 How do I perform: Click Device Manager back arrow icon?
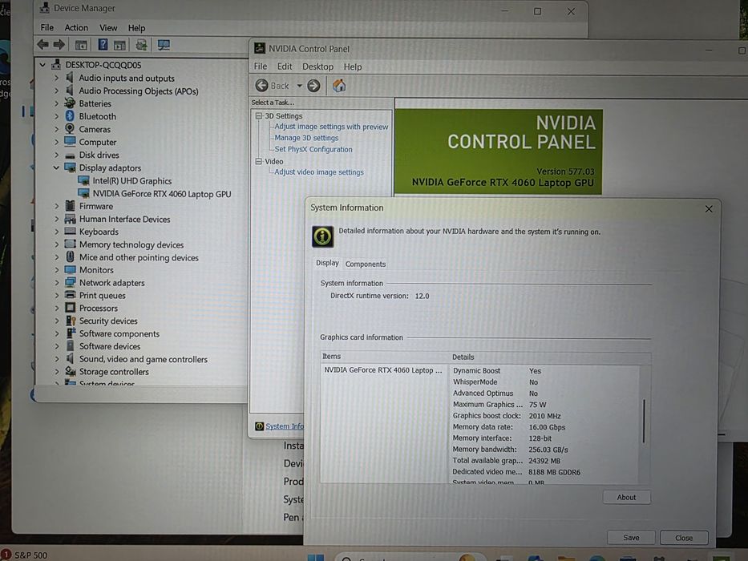coord(43,45)
